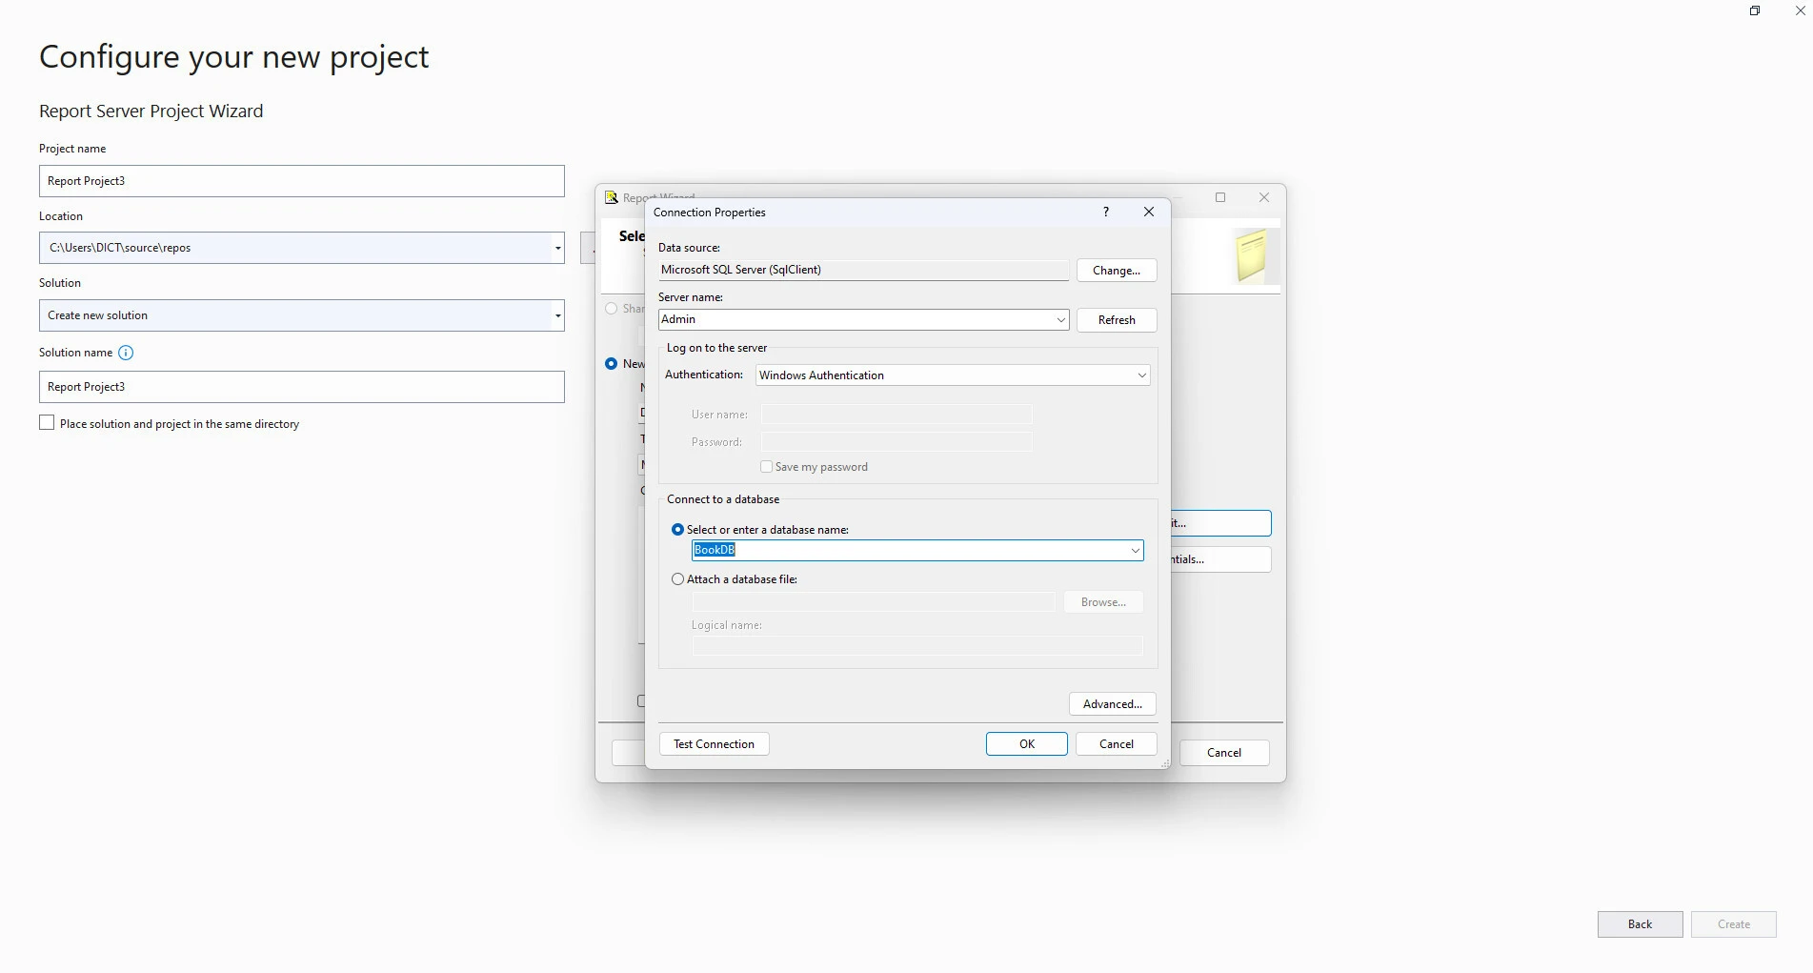Restore down the main project window

coord(1755,10)
